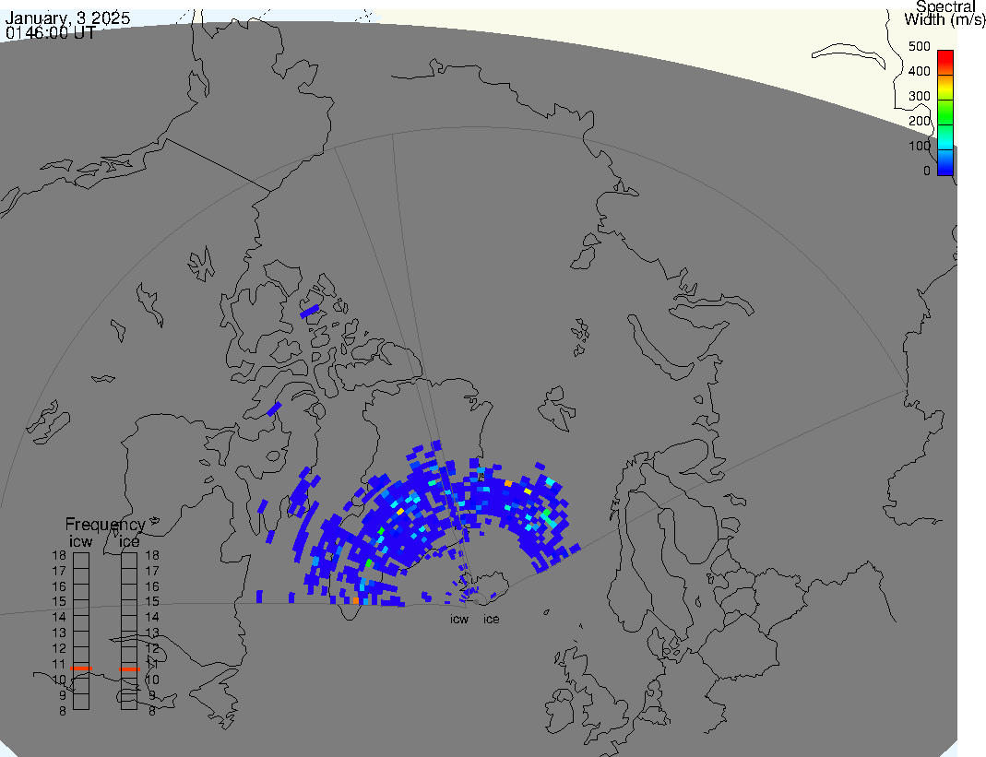Click the "200" color bar value

tap(920, 121)
